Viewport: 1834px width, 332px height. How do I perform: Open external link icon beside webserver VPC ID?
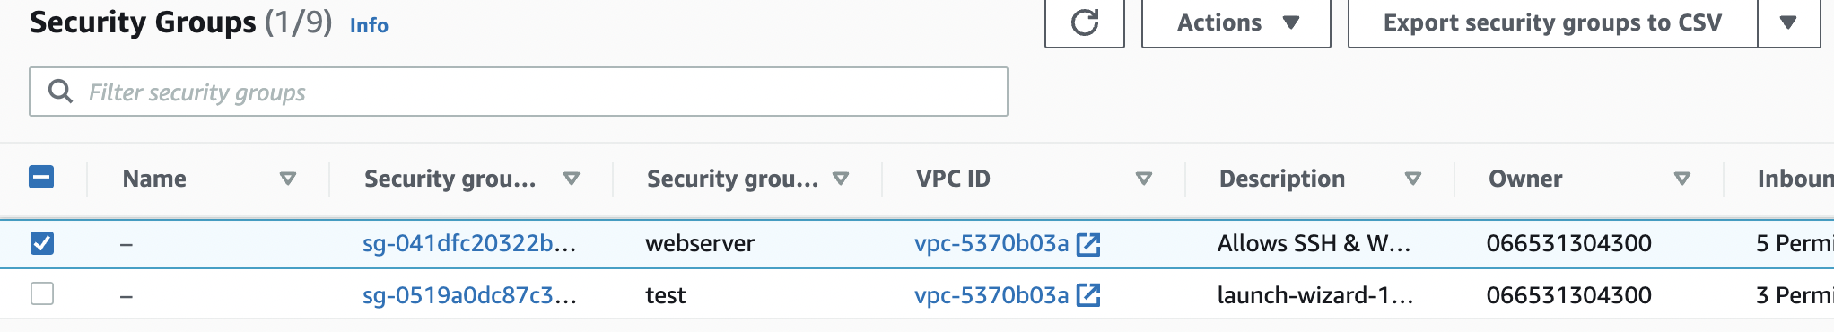pyautogui.click(x=1088, y=243)
